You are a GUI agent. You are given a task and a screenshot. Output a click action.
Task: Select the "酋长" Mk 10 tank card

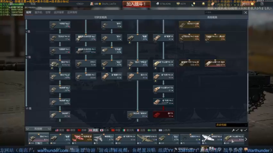[x=60, y=76]
